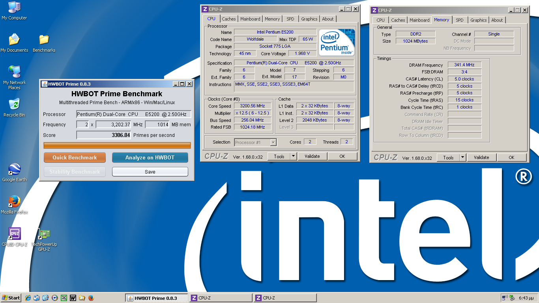This screenshot has width=539, height=303.
Task: Open the My Documents desktop icon
Action: coord(14,43)
